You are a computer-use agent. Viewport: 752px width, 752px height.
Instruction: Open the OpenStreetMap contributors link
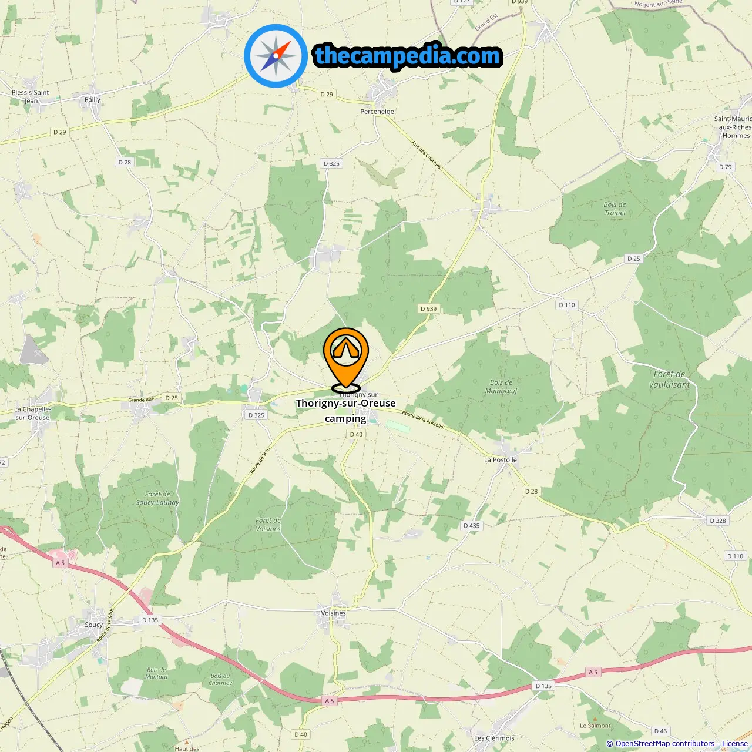pyautogui.click(x=664, y=744)
